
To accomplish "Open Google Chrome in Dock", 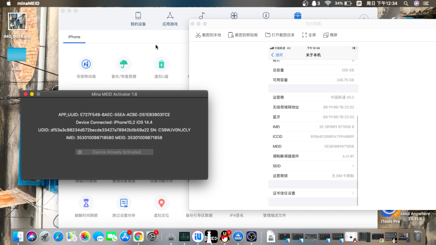I will [x=138, y=237].
